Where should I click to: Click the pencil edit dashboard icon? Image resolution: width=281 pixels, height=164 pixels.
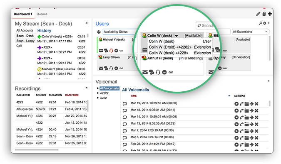[x=258, y=14]
